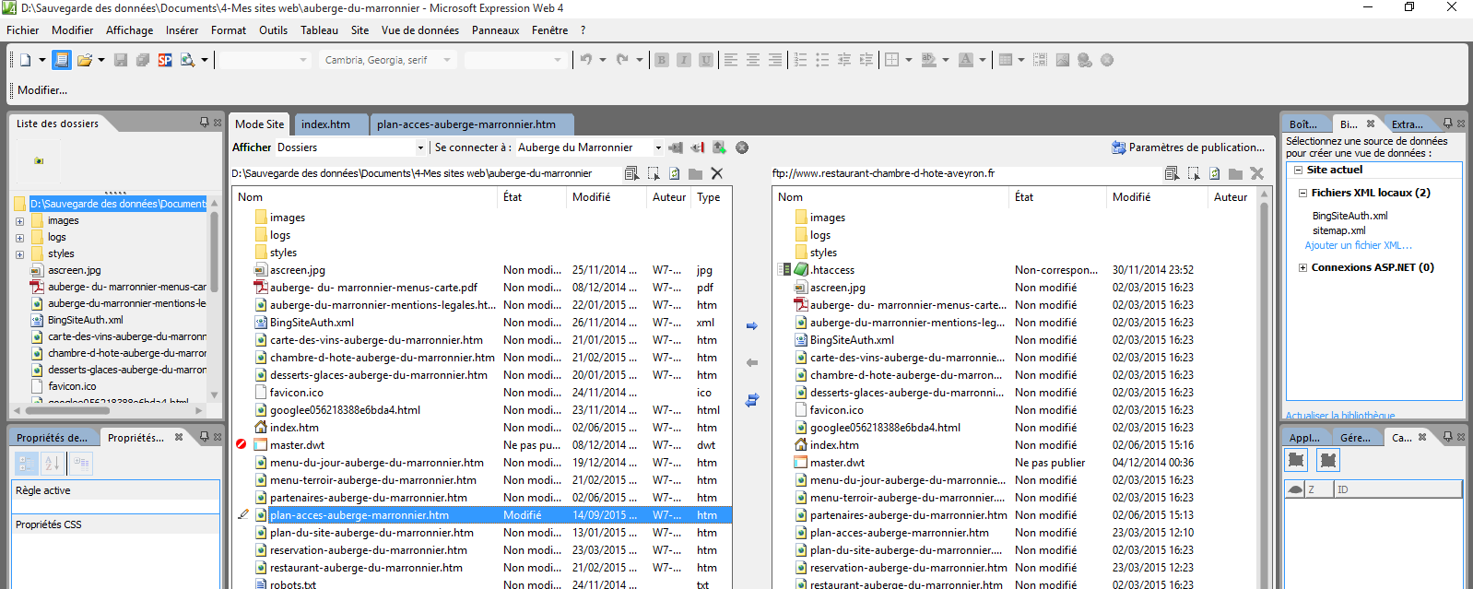Toggle the folder list toolbar button
The width and height of the screenshot is (1473, 589).
[61, 60]
